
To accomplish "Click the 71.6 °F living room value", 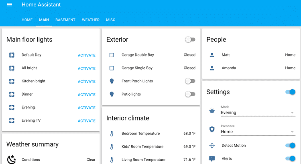I will click(189, 160).
